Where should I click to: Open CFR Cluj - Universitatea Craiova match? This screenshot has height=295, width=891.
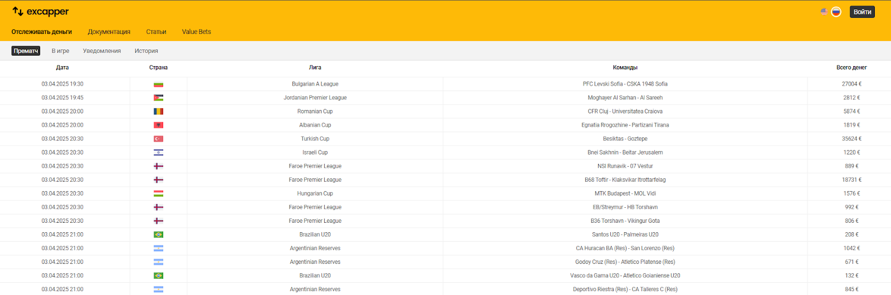coord(625,111)
